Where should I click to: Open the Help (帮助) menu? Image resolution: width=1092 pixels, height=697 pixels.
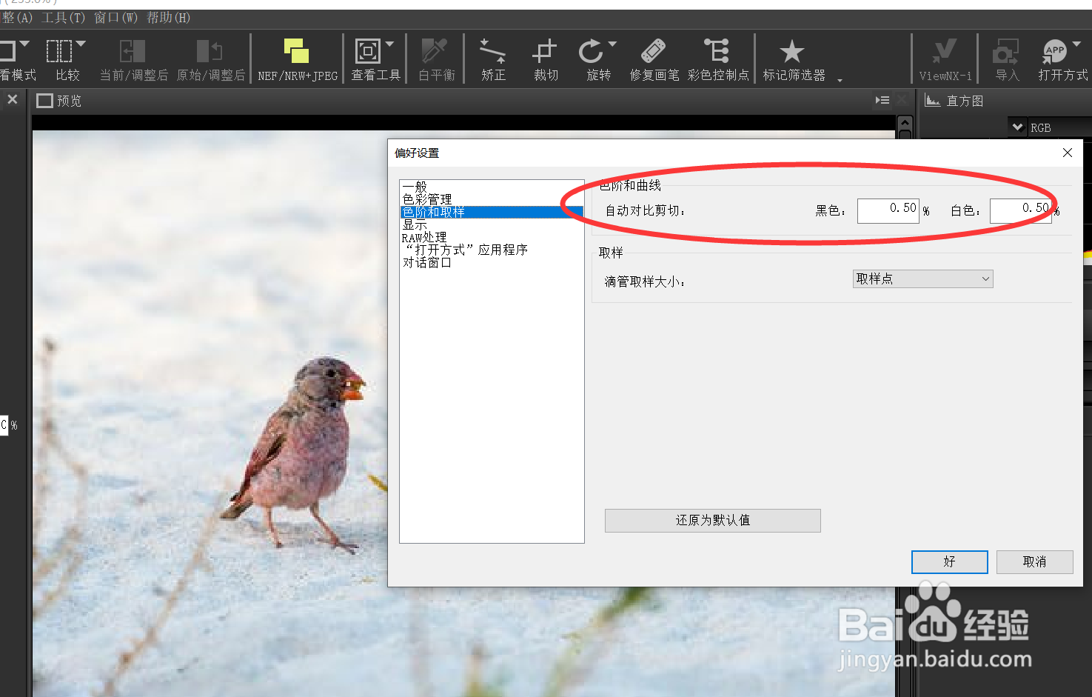tap(168, 17)
